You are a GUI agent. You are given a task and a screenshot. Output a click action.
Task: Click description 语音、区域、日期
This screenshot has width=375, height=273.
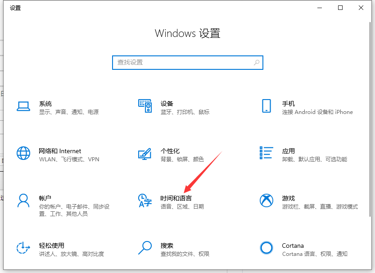click(x=182, y=206)
